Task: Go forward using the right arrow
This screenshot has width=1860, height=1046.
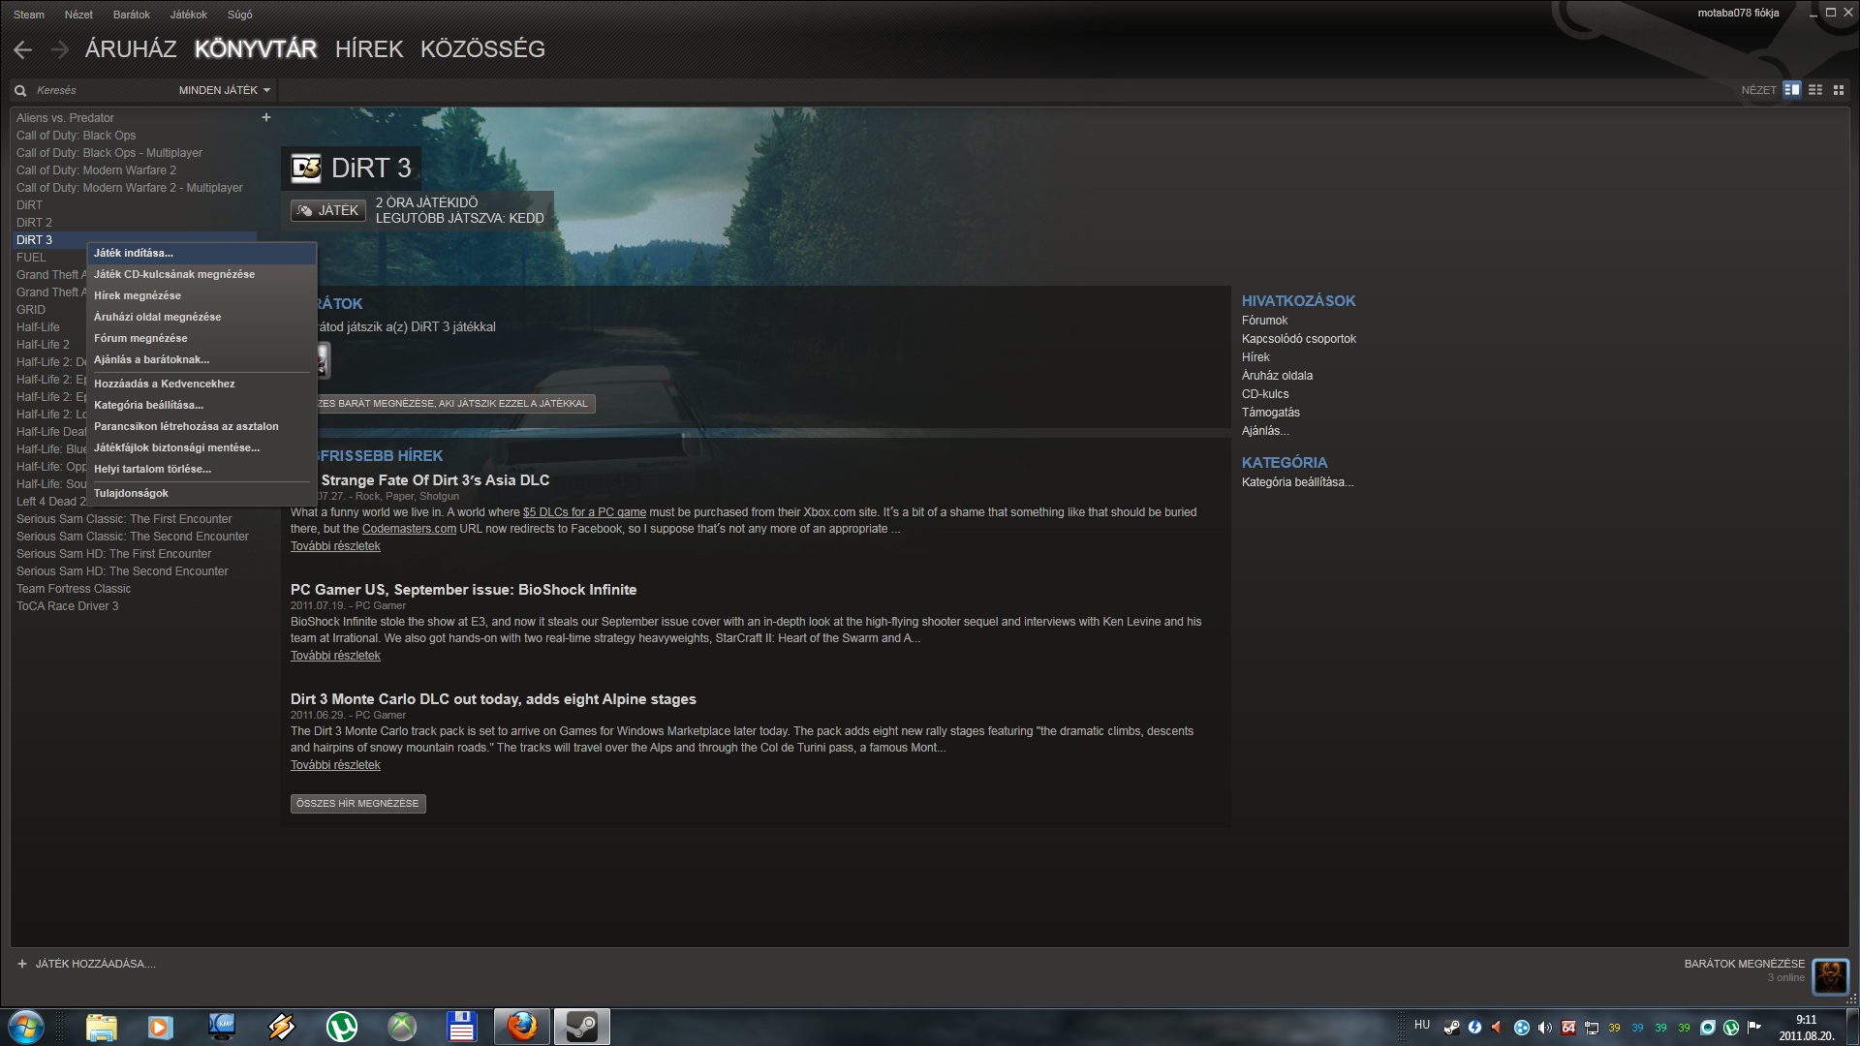Action: point(60,49)
